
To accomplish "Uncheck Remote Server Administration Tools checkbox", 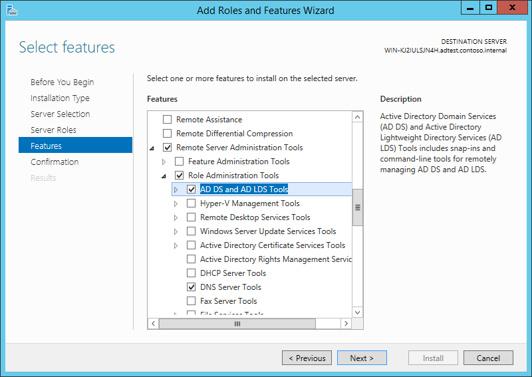I will click(x=168, y=147).
